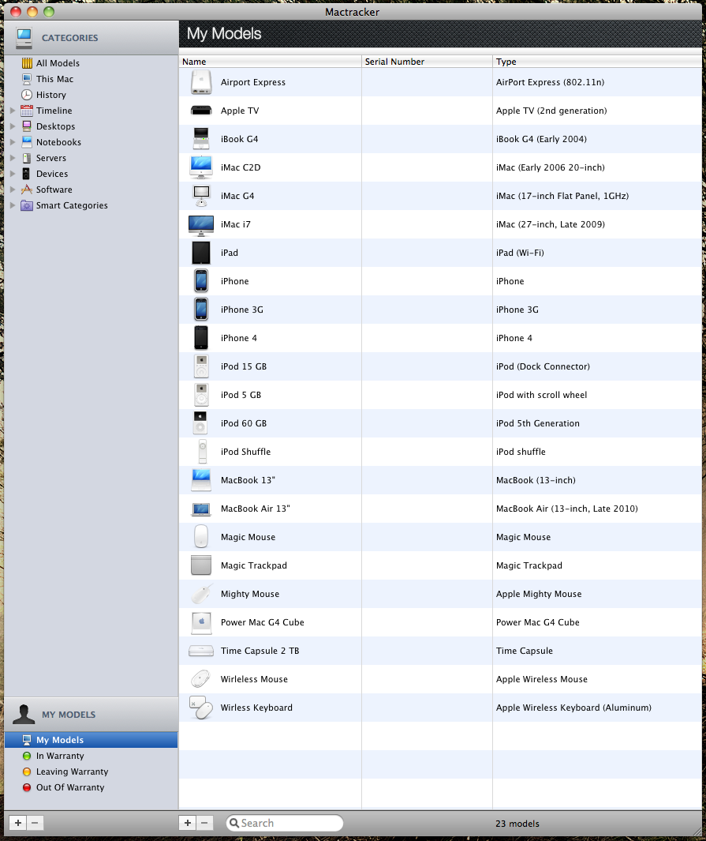The width and height of the screenshot is (706, 841).
Task: Click the MacBook Air 13" icon
Action: 201,509
